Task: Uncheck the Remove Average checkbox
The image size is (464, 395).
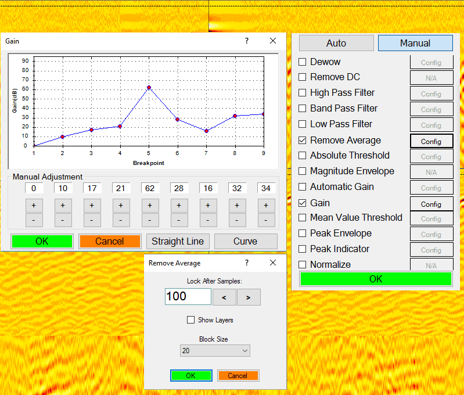Action: pyautogui.click(x=303, y=140)
